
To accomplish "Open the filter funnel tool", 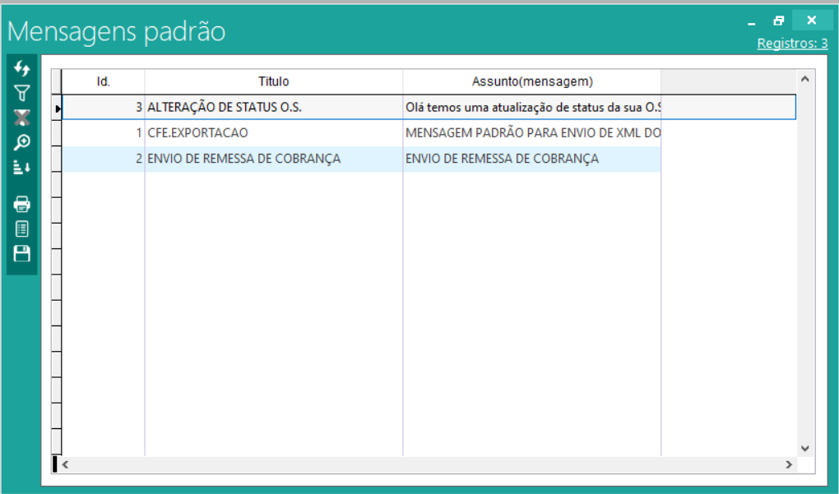I will 22,93.
